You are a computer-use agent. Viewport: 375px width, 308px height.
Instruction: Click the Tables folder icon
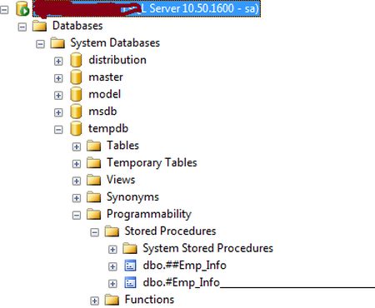(x=93, y=146)
